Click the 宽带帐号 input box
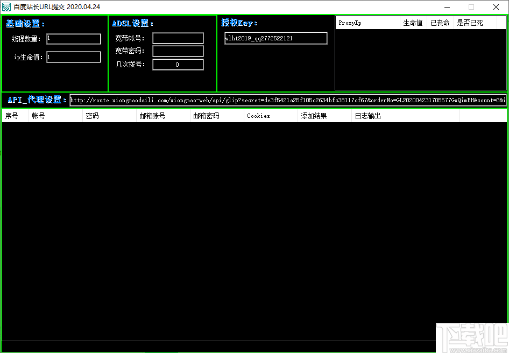 (x=178, y=38)
